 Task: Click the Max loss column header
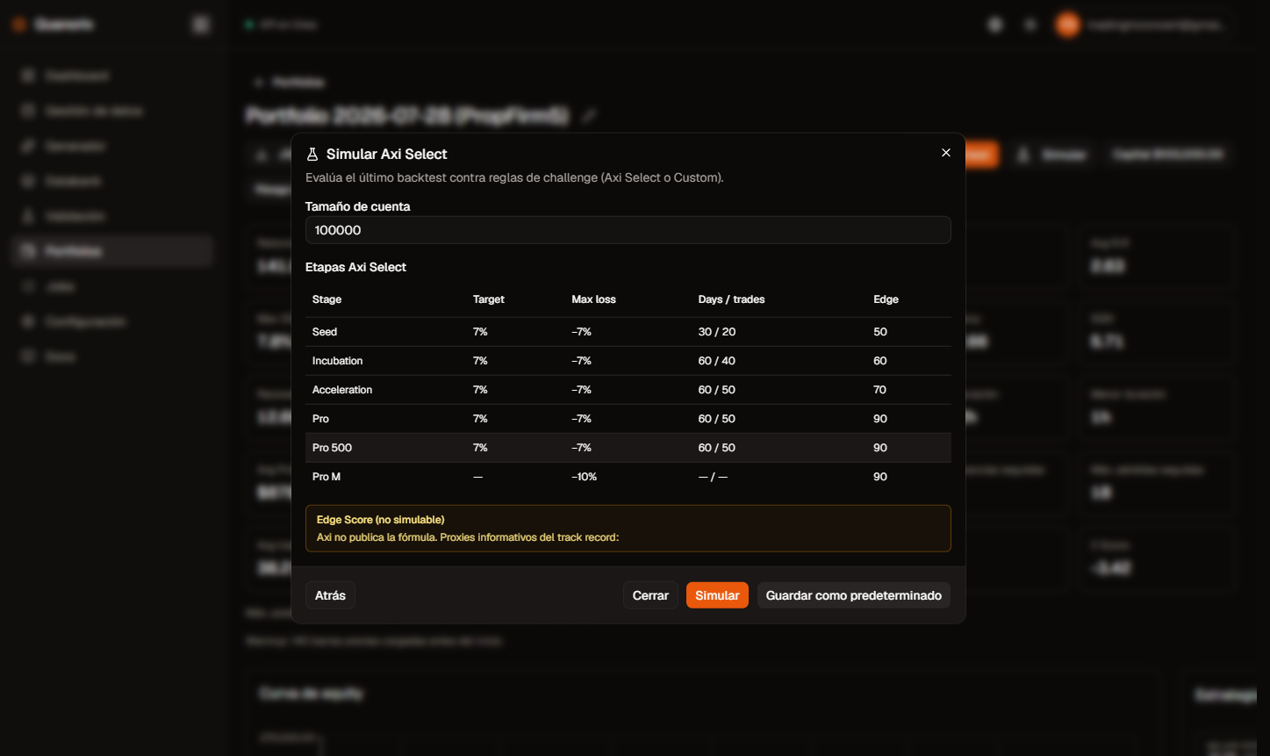coord(593,299)
